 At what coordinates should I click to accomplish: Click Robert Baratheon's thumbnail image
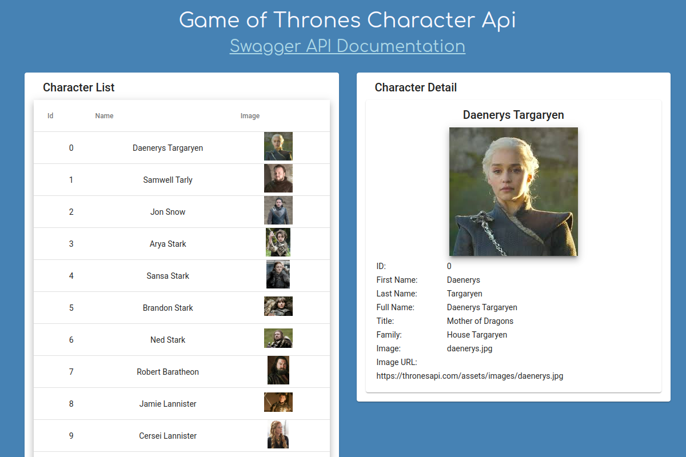click(x=278, y=370)
